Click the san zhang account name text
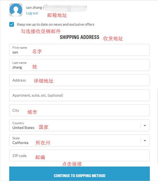The image size is (158, 181). (x=34, y=8)
